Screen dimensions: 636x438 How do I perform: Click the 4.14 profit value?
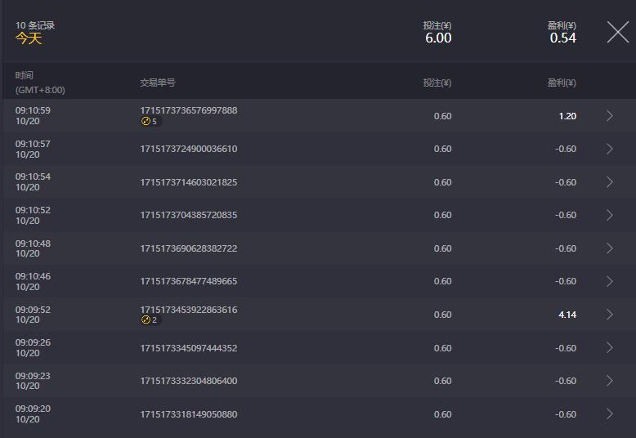coord(567,315)
